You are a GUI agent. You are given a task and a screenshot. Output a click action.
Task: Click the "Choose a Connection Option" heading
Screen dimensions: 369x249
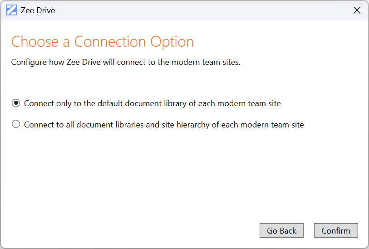(x=102, y=42)
